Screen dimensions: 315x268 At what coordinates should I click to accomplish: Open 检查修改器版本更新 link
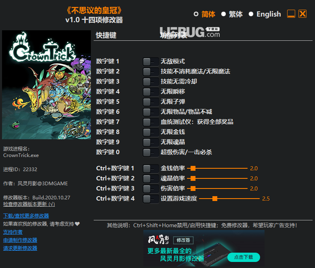(x=29, y=204)
